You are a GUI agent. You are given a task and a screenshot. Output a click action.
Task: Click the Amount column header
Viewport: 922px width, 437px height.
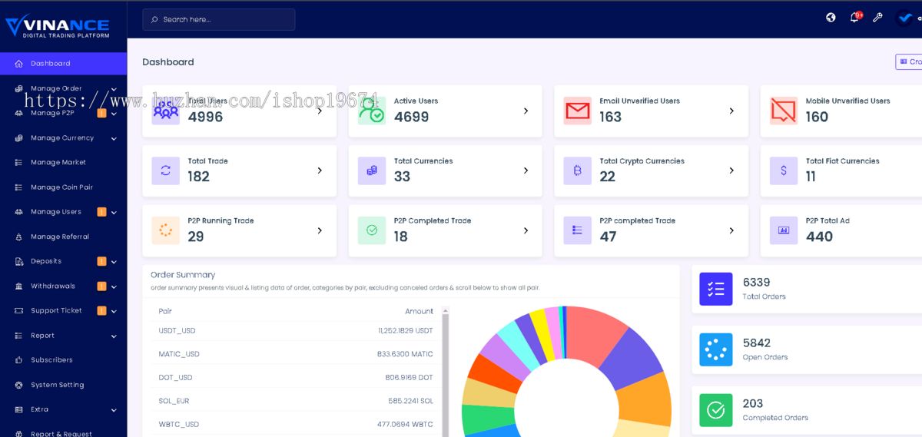(419, 311)
